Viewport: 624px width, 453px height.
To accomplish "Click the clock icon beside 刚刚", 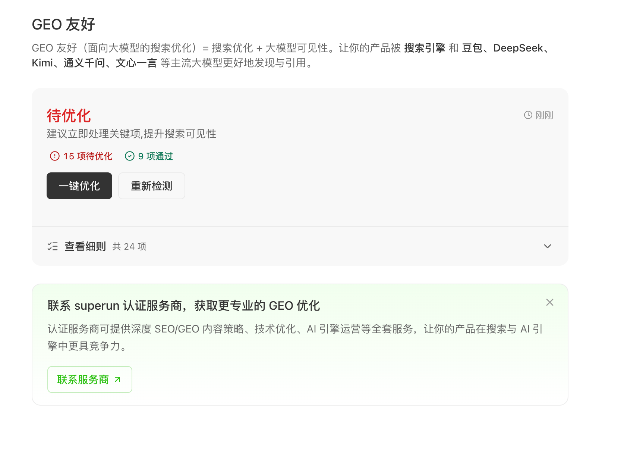I will [528, 115].
